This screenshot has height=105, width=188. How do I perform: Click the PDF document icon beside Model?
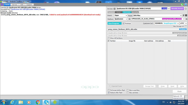click(186, 15)
